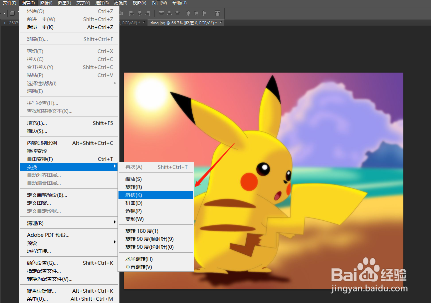431x303 pixels.
Task: Click the align left edges icon
Action: click(x=131, y=13)
